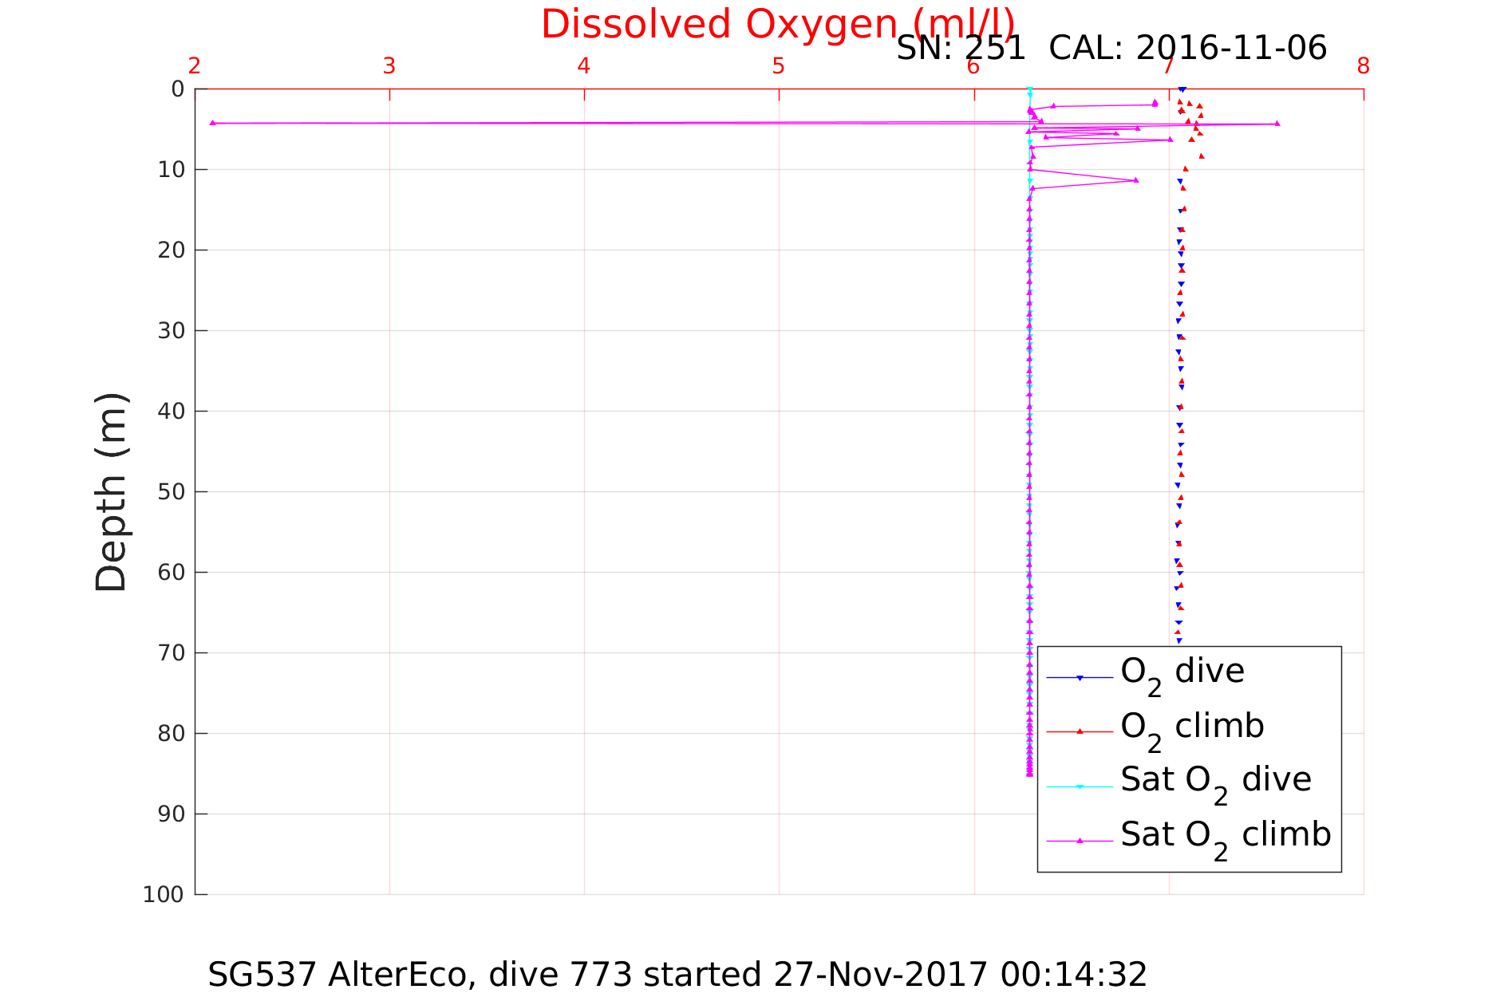Click the x-axis tick label 8
This screenshot has height=1005, width=1508.
(1364, 66)
